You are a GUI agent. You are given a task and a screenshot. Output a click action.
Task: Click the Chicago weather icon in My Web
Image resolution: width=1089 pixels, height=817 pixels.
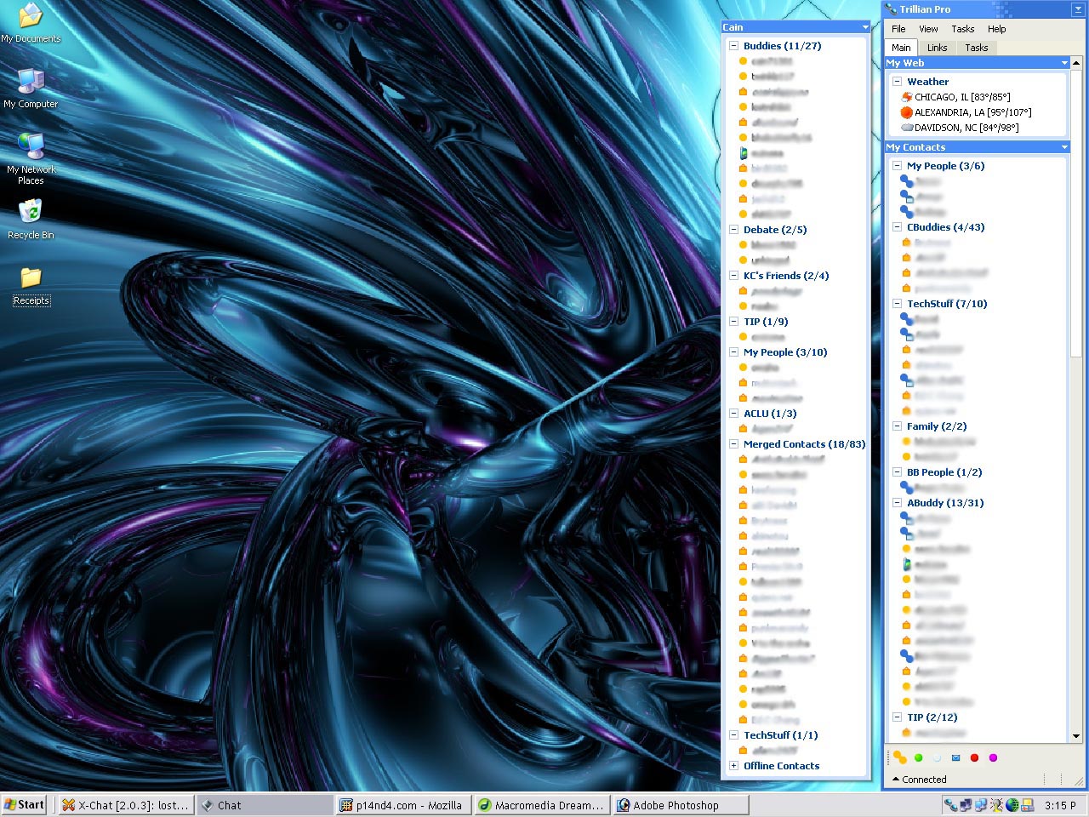906,97
